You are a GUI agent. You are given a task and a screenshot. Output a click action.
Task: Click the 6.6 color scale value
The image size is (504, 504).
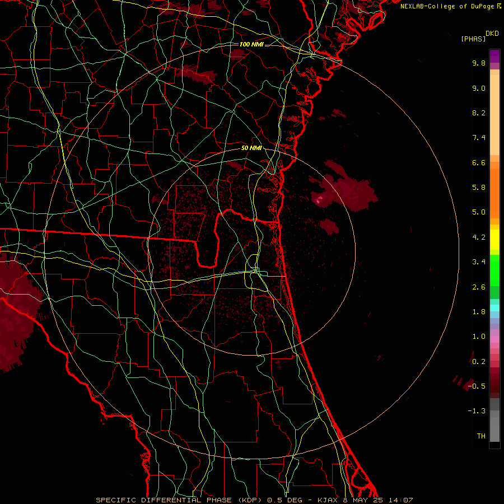coord(479,162)
